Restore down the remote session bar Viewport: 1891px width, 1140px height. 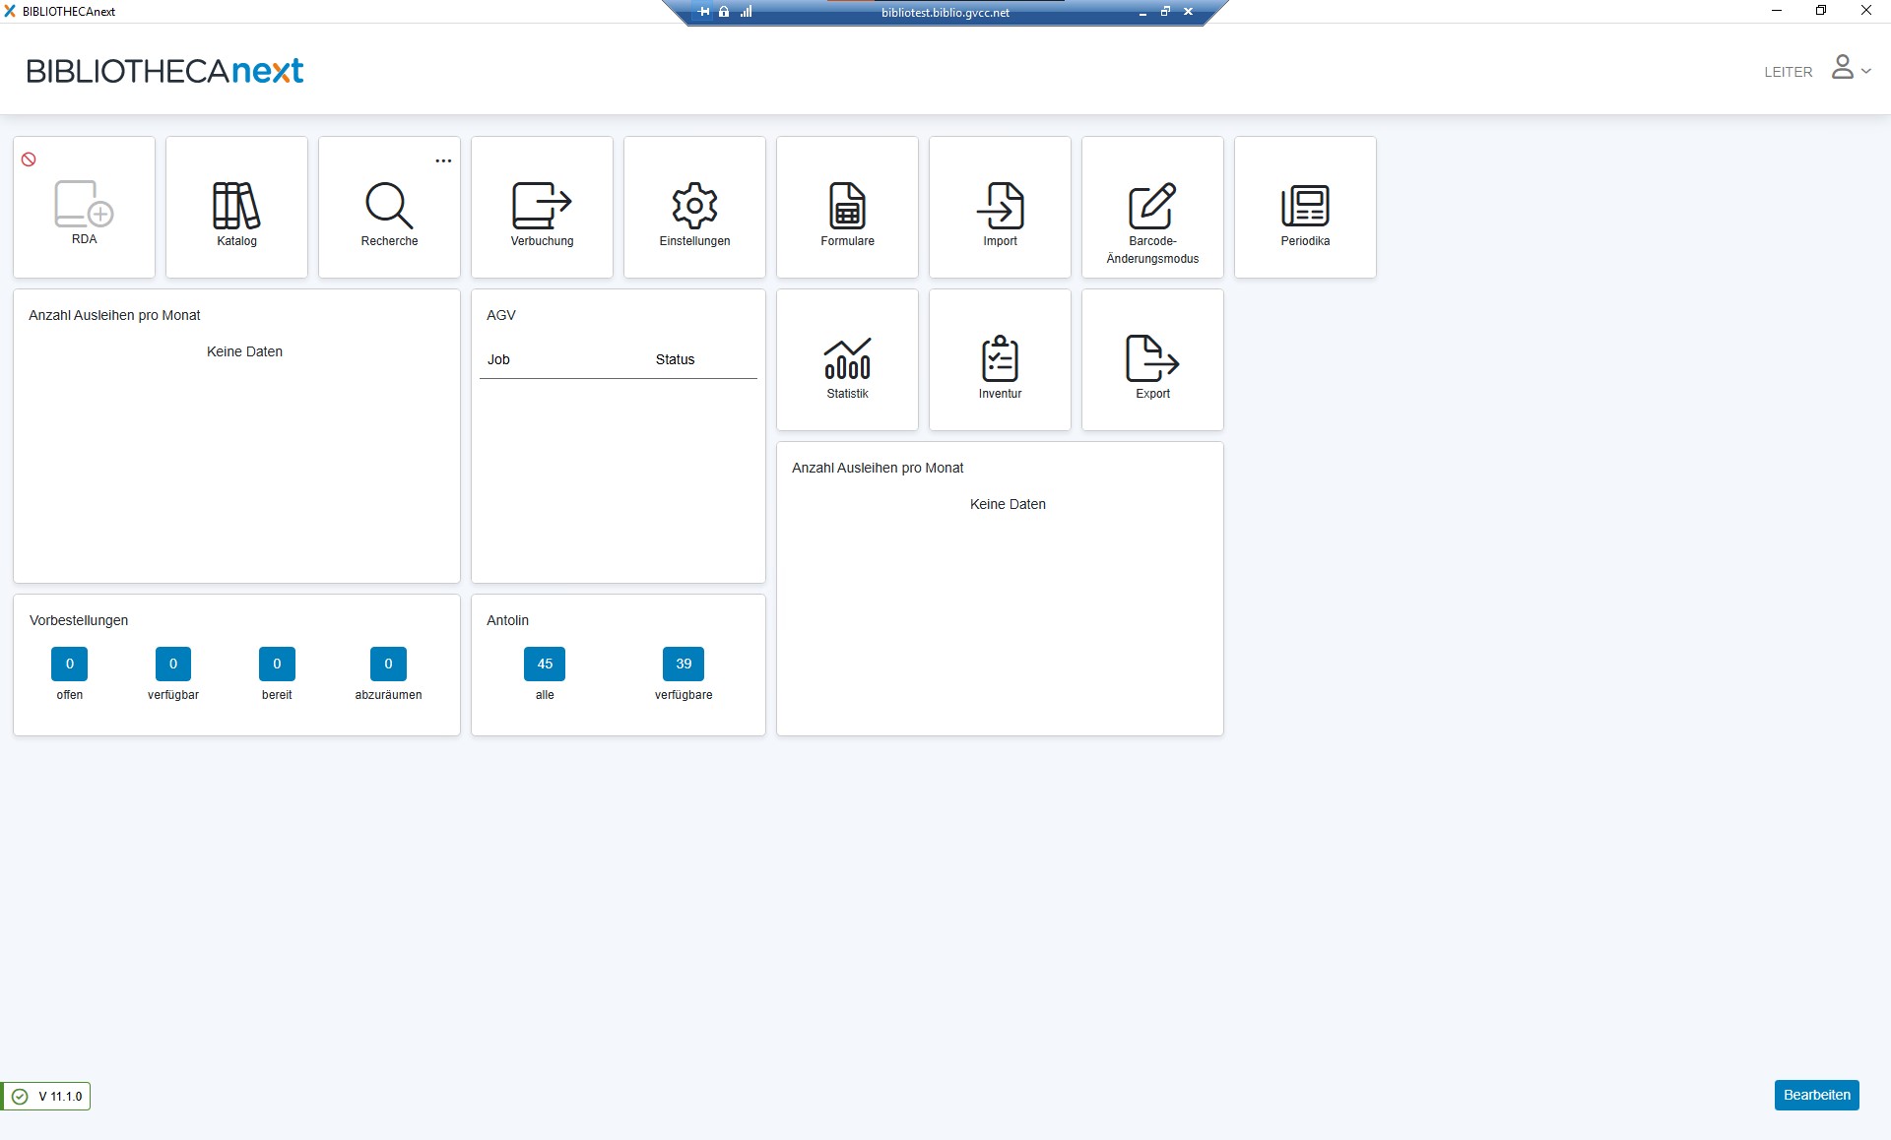point(1165,12)
